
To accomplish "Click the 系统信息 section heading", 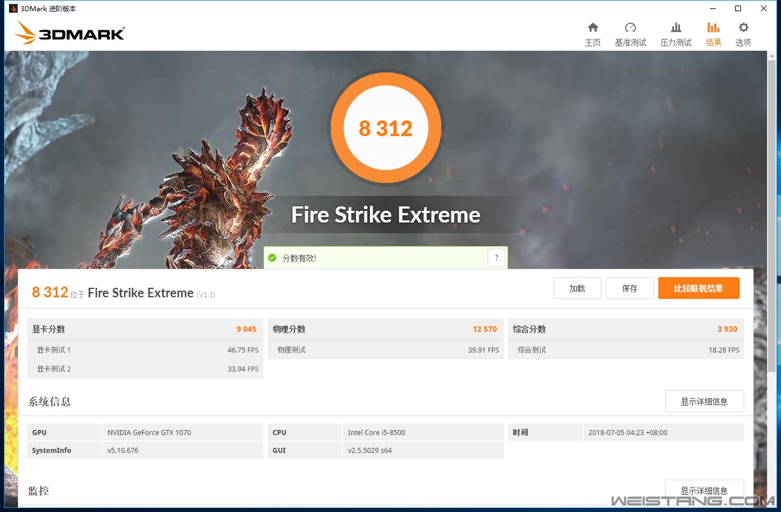I will click(49, 402).
